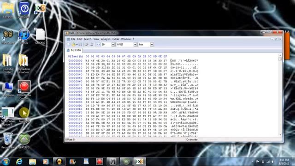This screenshot has width=295, height=166.
Task: Click the Xbox sphere taskbar icon
Action: (x=126, y=161)
